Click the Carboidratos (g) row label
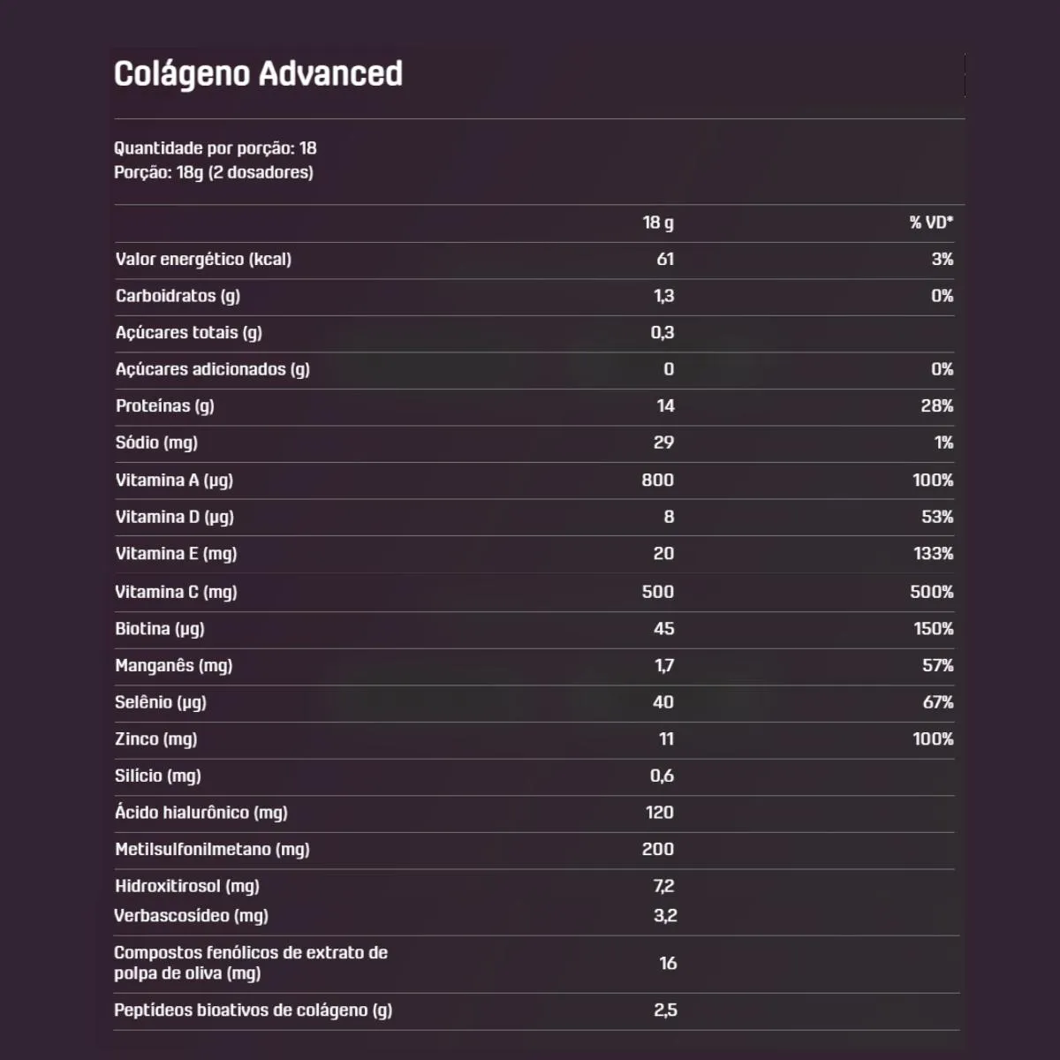 (178, 296)
